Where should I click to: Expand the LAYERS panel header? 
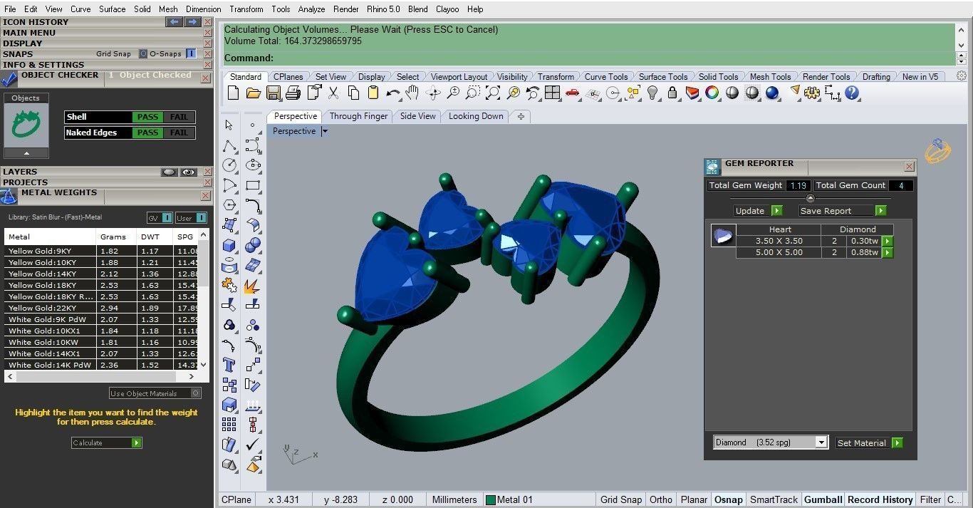[20, 172]
